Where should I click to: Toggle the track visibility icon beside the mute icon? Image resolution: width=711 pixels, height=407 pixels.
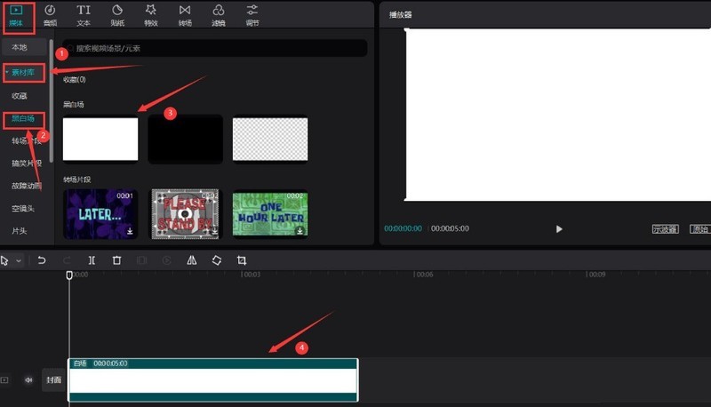point(4,379)
